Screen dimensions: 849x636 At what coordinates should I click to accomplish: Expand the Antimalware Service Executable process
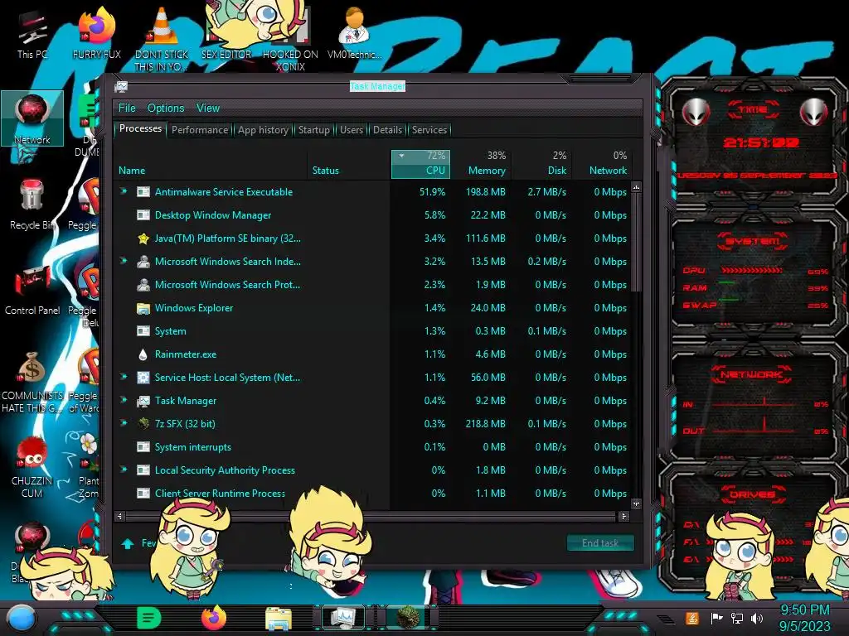click(124, 191)
